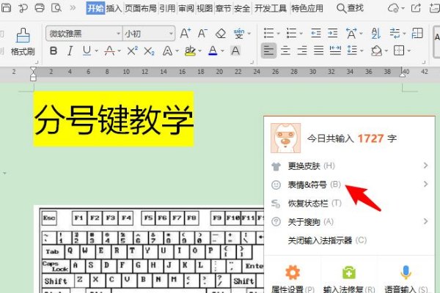Expand the underline style dropdown arrow
The width and height of the screenshot is (440, 293).
tap(96, 51)
